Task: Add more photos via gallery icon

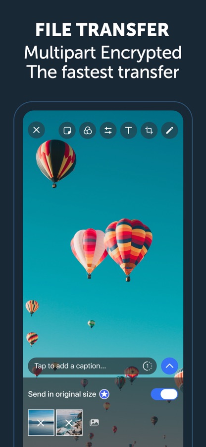Action: 94,423
